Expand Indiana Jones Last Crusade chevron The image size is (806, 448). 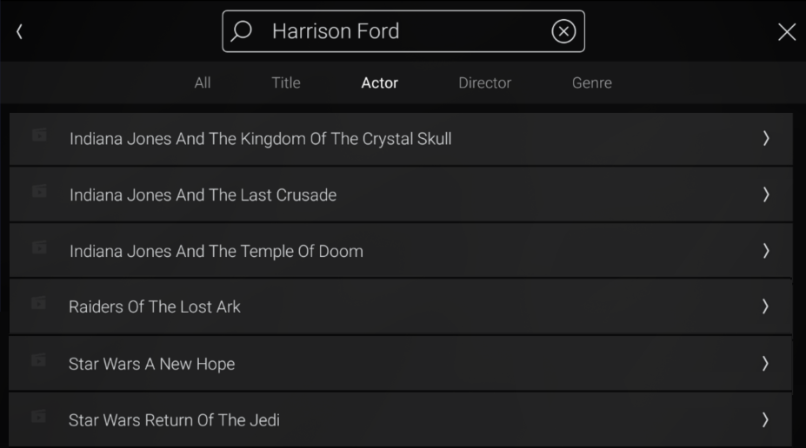[766, 194]
